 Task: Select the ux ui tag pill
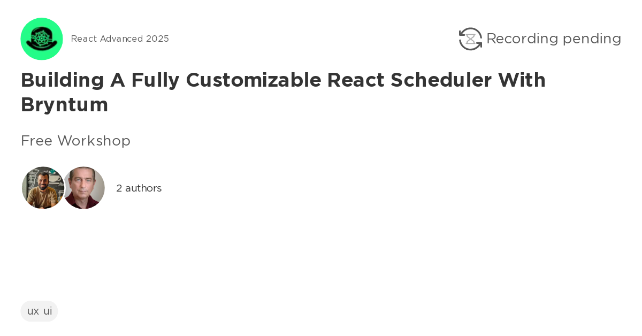(39, 311)
